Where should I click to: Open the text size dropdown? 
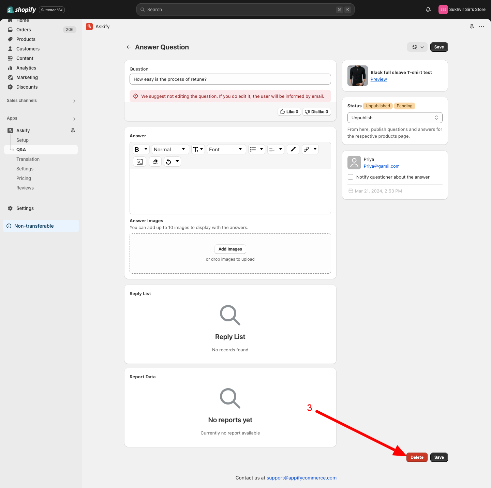tap(198, 149)
